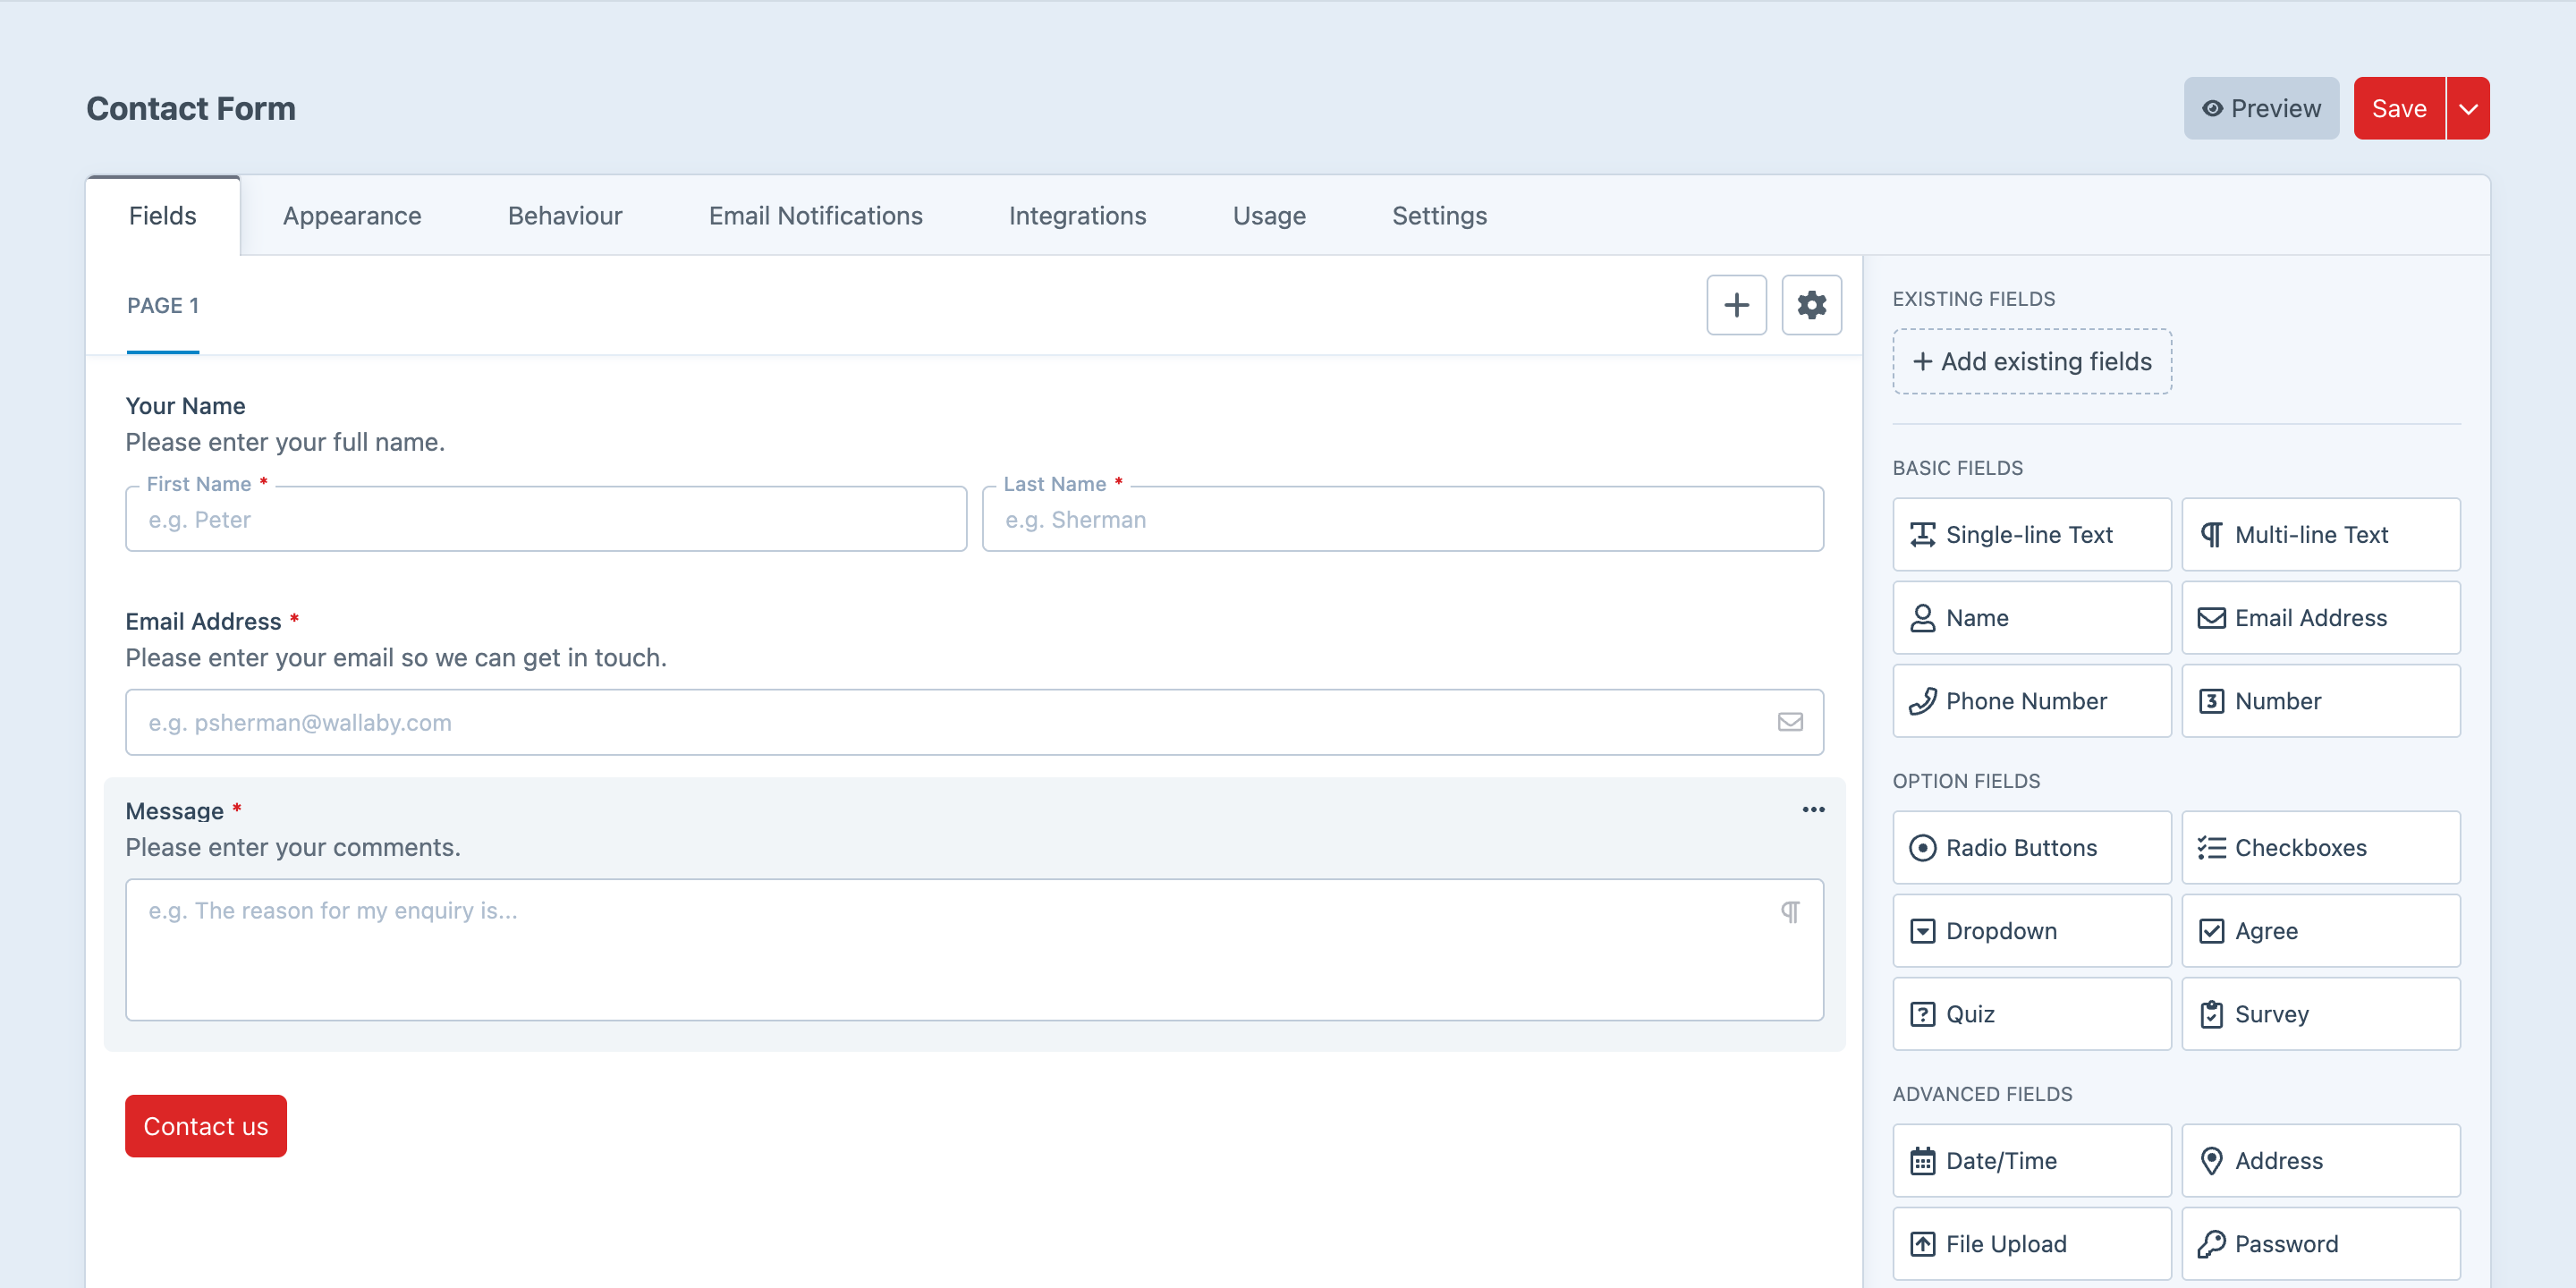The height and width of the screenshot is (1288, 2576).
Task: Open the Message field options ellipsis
Action: (x=1813, y=810)
